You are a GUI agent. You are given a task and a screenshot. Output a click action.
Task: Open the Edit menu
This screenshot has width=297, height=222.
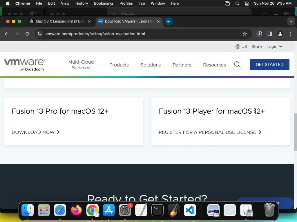click(x=52, y=3)
